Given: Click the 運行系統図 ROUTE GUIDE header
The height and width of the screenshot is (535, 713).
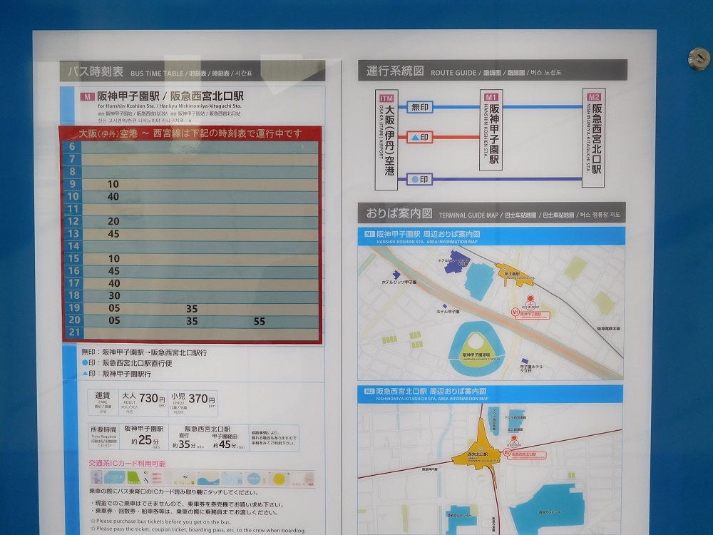Looking at the screenshot, I should (x=493, y=71).
